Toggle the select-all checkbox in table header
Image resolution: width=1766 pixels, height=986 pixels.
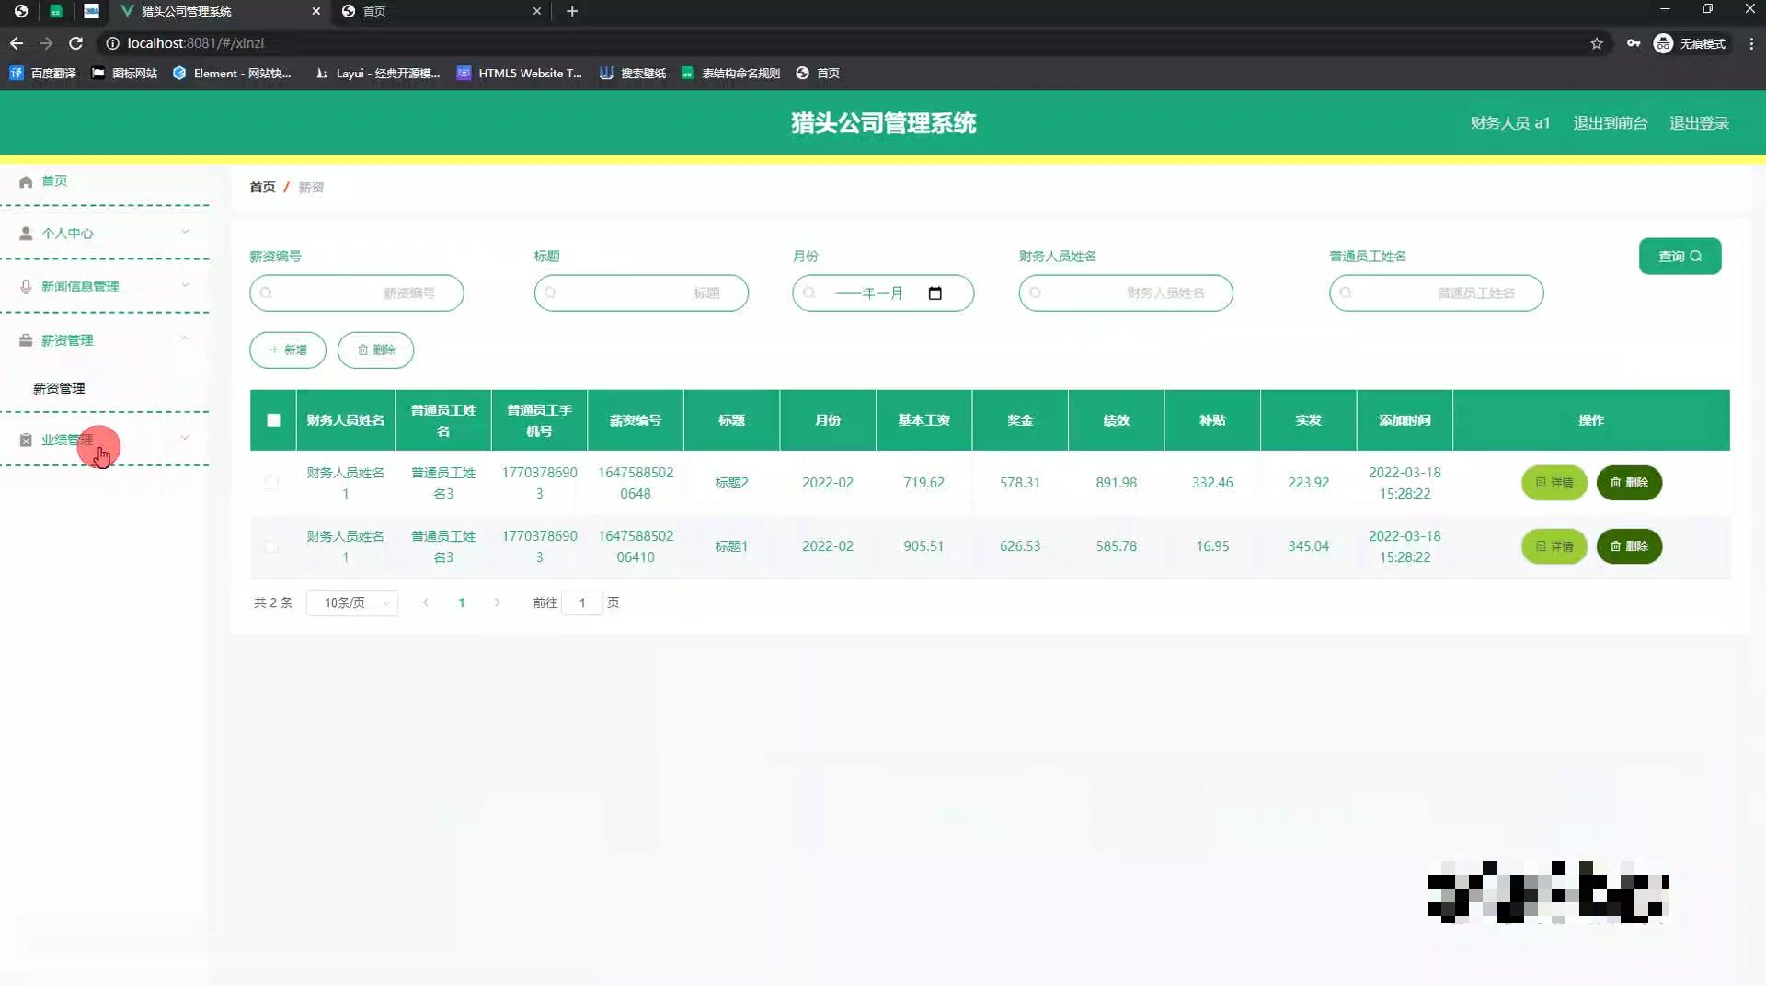273,420
